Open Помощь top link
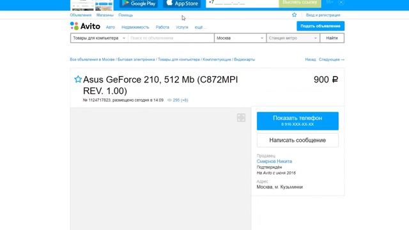Screen dimensions: 409x230 coord(125,15)
